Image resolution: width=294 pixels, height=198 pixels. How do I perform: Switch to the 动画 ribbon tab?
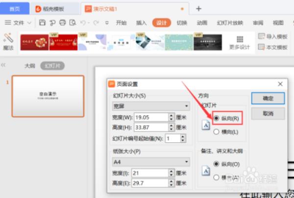pos(202,22)
